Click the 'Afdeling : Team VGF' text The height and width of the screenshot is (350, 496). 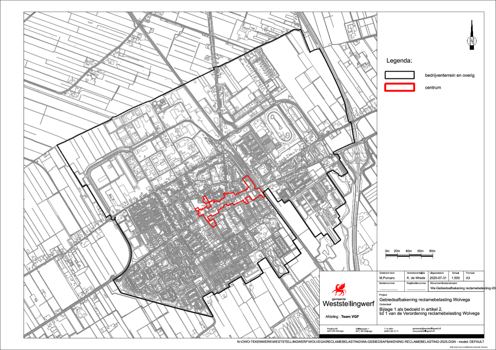pos(342,317)
